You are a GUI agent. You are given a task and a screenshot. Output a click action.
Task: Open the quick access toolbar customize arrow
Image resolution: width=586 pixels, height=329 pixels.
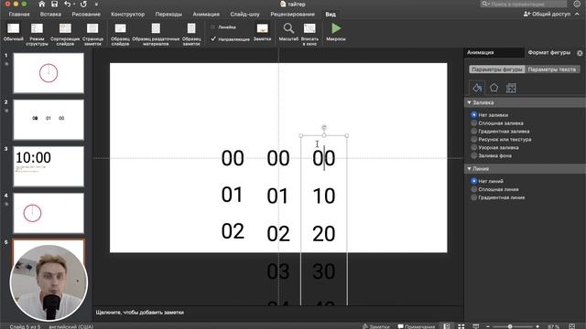click(x=96, y=5)
